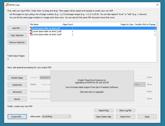Click Pages to Copy value for amet 2.pdf
The height and width of the screenshot is (126, 165).
[155, 31]
